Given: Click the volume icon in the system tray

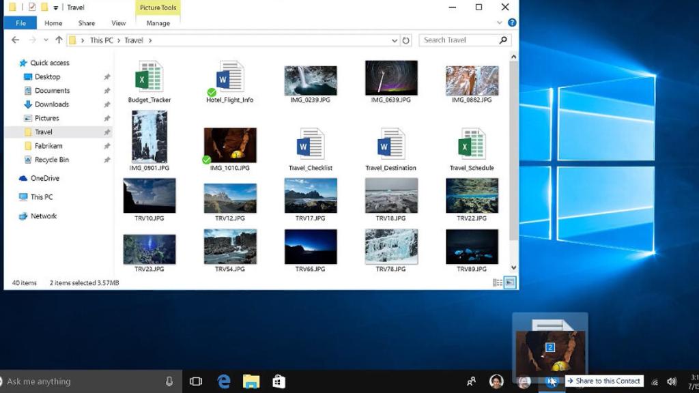Looking at the screenshot, I should coord(670,381).
